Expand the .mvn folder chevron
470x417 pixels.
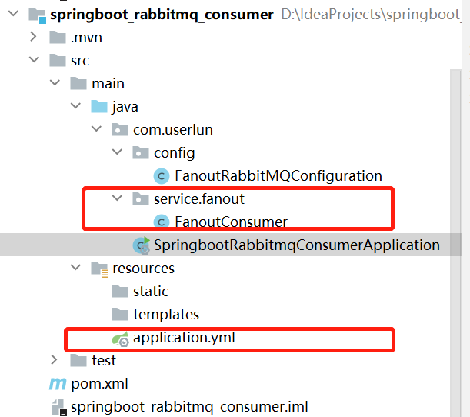tap(34, 37)
